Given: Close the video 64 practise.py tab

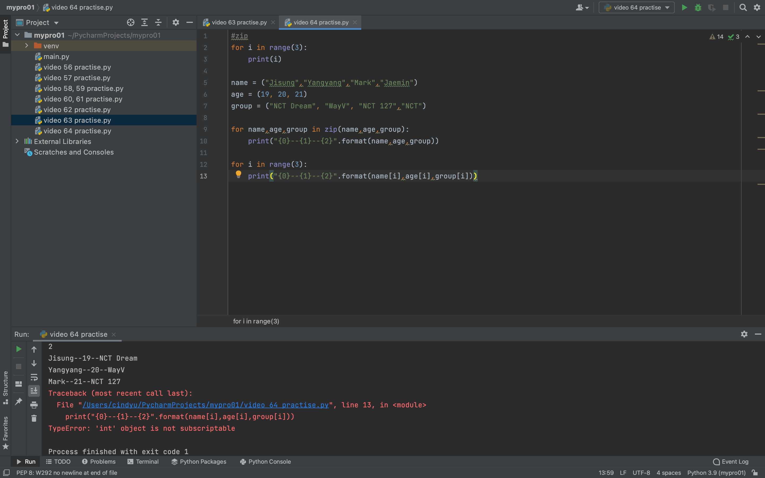Looking at the screenshot, I should (355, 23).
